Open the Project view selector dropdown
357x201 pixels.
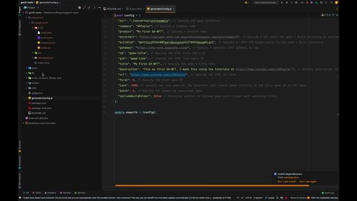32,8
